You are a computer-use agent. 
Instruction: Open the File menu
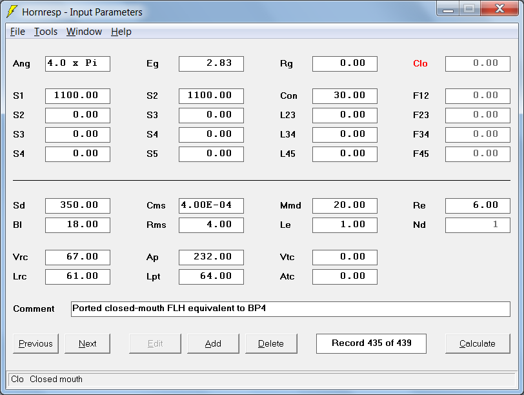[17, 32]
